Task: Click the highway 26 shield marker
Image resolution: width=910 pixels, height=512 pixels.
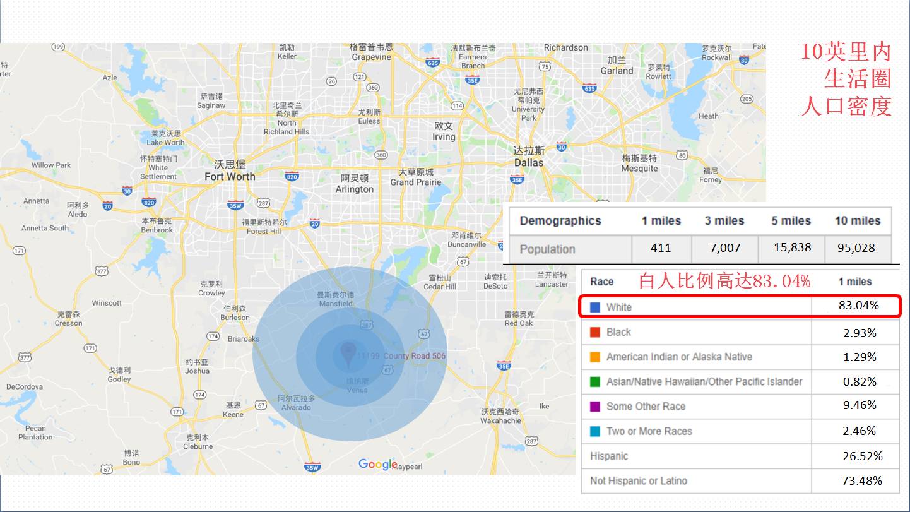Action: tap(331, 80)
